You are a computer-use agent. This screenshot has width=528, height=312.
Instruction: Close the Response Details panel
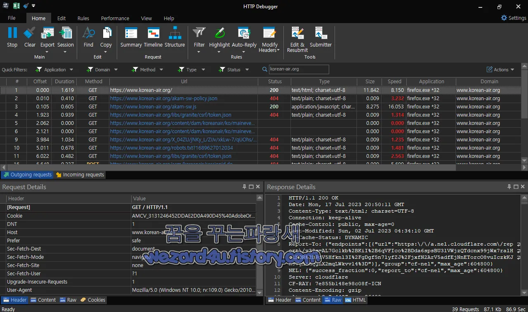pos(523,187)
